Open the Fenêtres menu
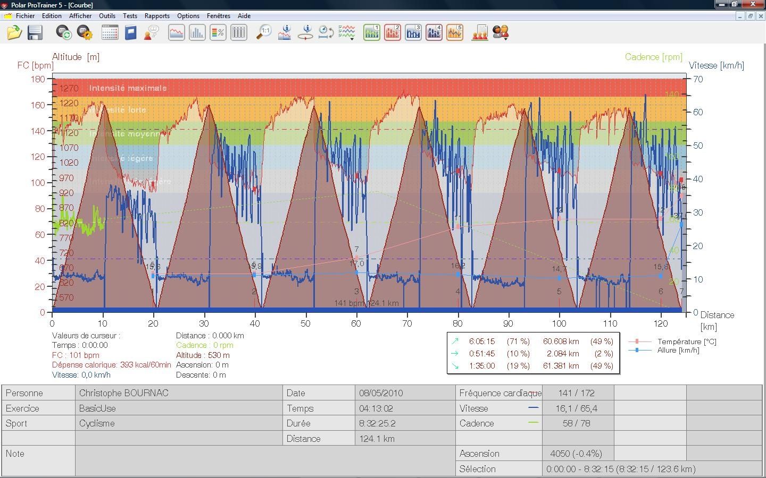Screen dimensions: 766x478 (219, 16)
